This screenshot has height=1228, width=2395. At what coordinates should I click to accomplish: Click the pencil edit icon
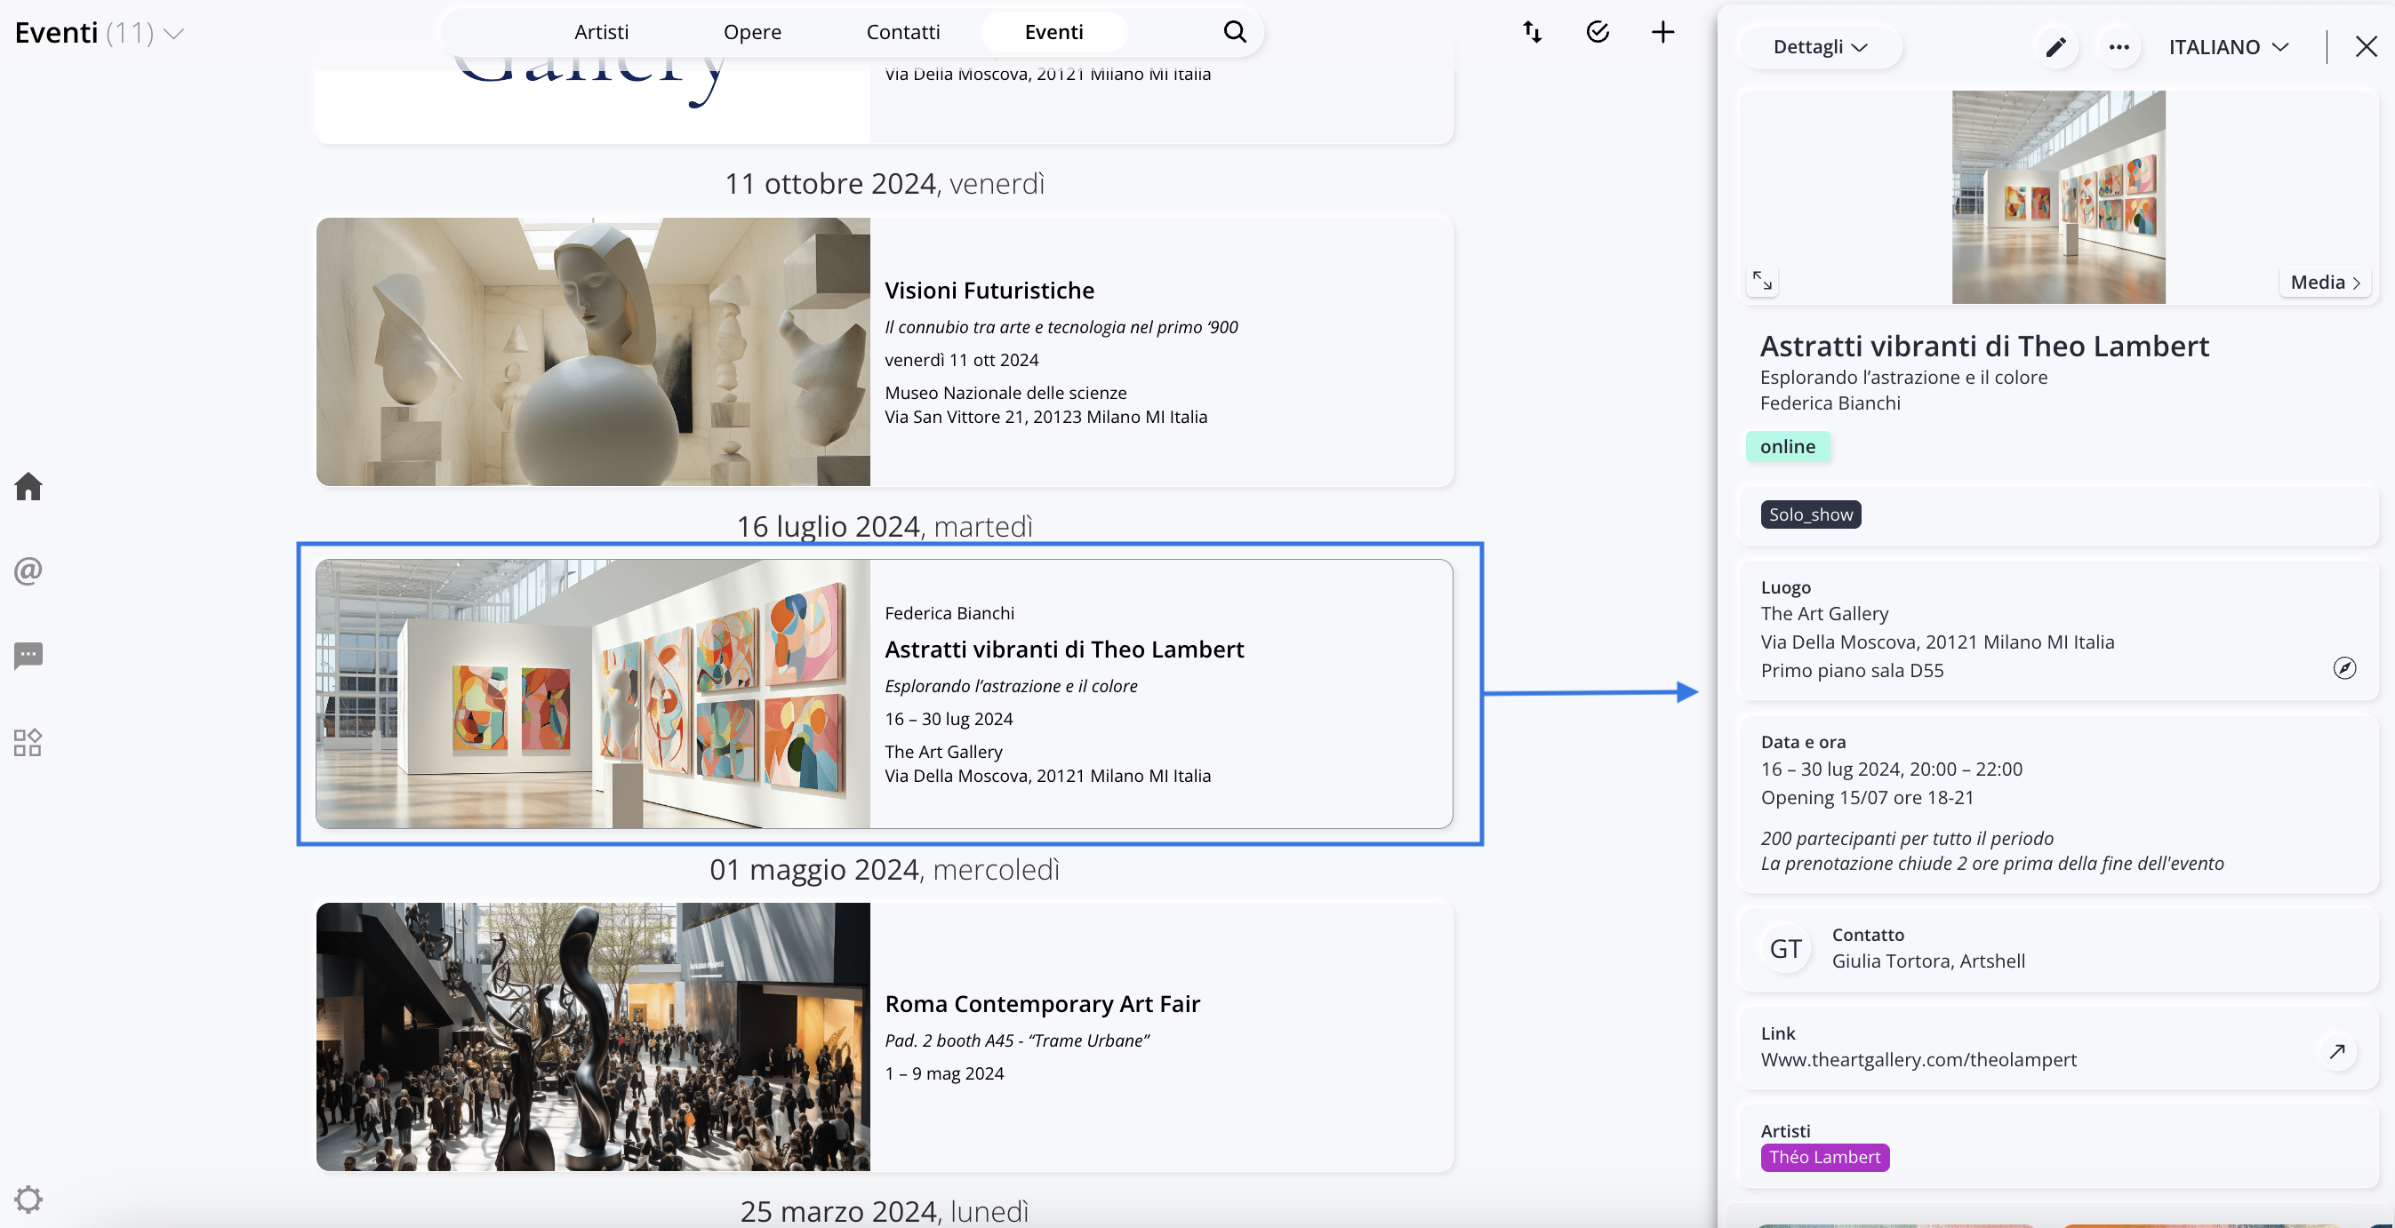pos(2055,46)
